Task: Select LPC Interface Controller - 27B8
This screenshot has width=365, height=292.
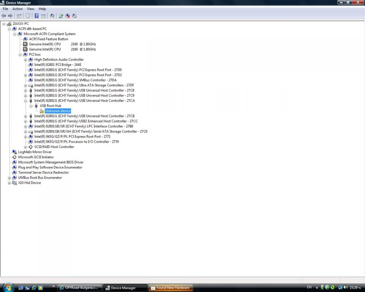Action: [x=84, y=127]
